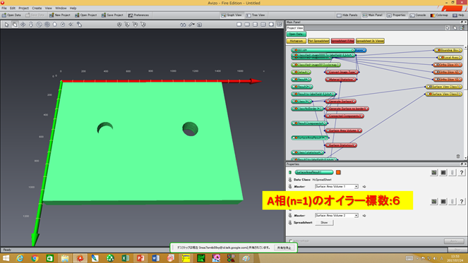Open help for SurfaceAreaResult1 properties
The height and width of the screenshot is (263, 468).
click(x=462, y=172)
